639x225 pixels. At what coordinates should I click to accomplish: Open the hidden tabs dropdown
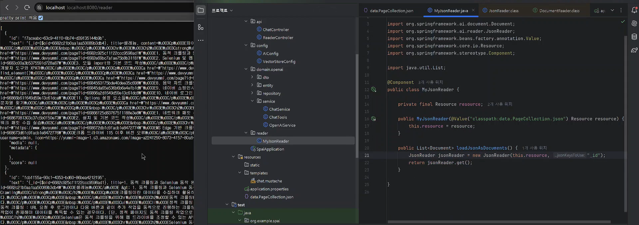tap(612, 10)
